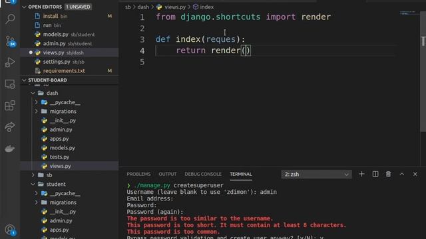Open the Live Share view

pyautogui.click(x=10, y=127)
